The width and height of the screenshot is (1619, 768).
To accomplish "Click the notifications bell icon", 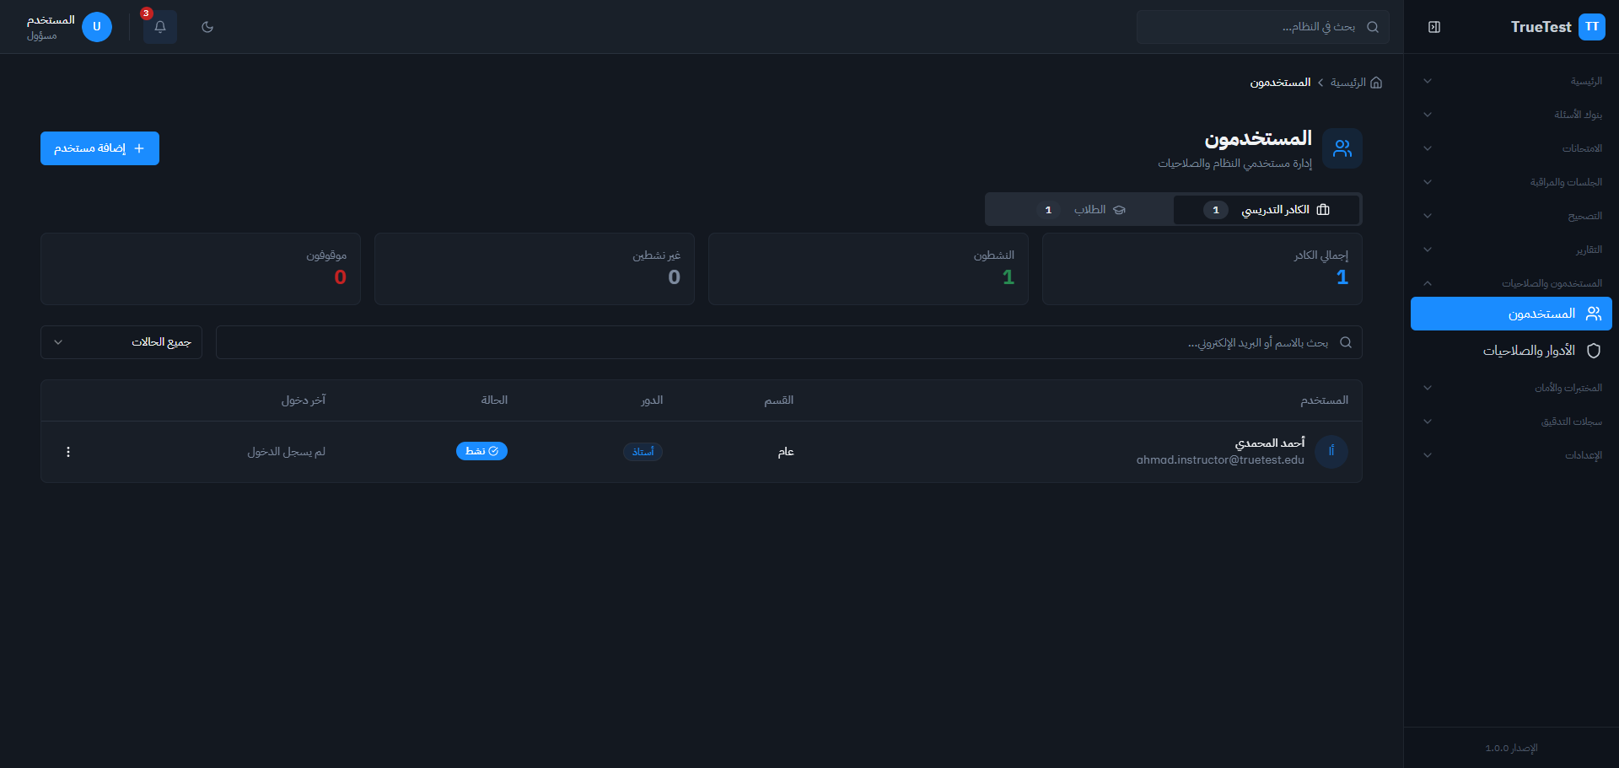I will click(x=159, y=27).
